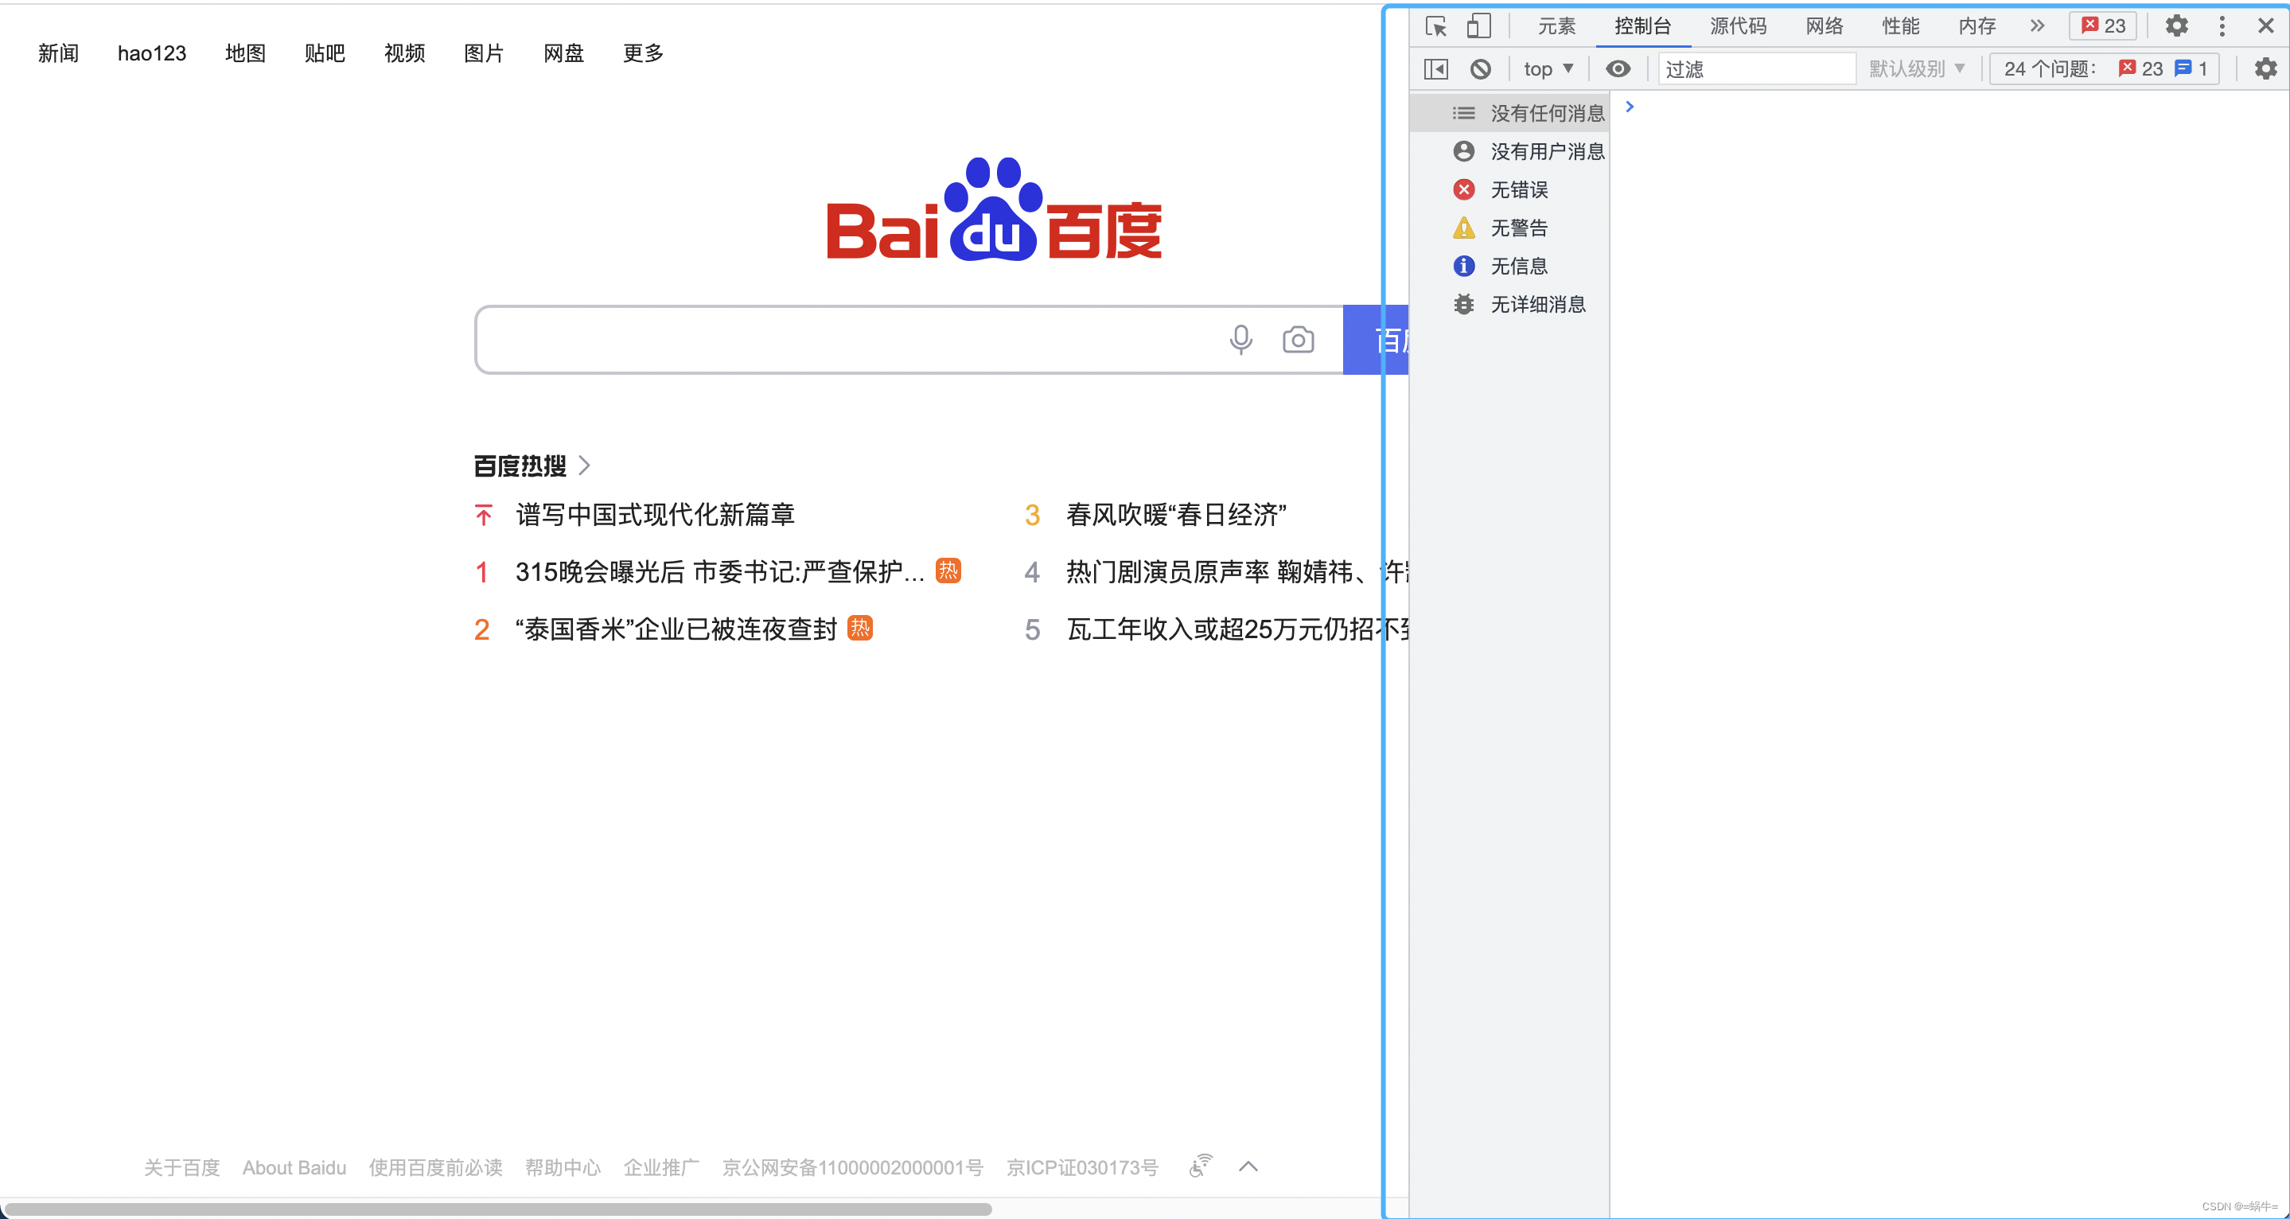Click the 热 badge on 泰国香米 topic
Image resolution: width=2290 pixels, height=1219 pixels.
pos(859,628)
